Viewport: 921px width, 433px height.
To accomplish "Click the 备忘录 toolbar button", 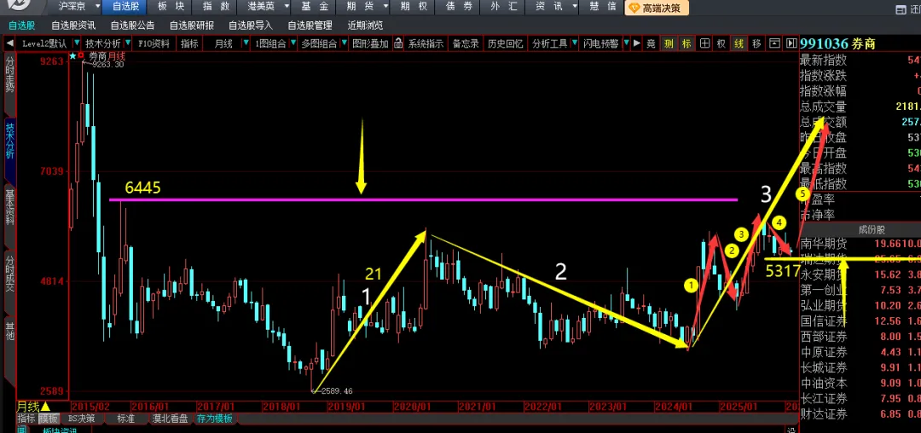I will 466,43.
